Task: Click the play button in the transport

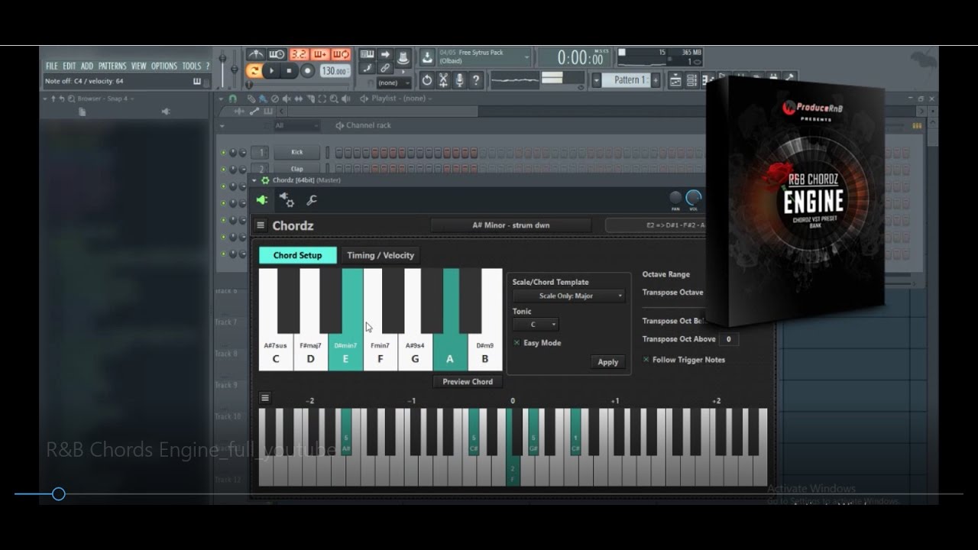Action: click(x=271, y=71)
